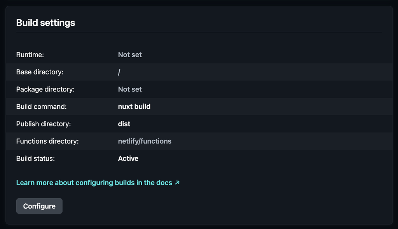The width and height of the screenshot is (398, 229).
Task: Click the Configure button
Action: tap(39, 206)
